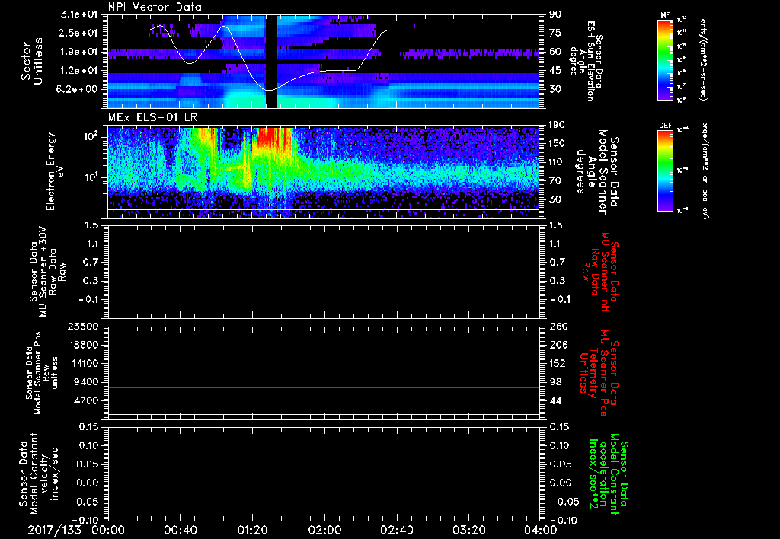Click the 01:20 time tick label

click(x=252, y=530)
